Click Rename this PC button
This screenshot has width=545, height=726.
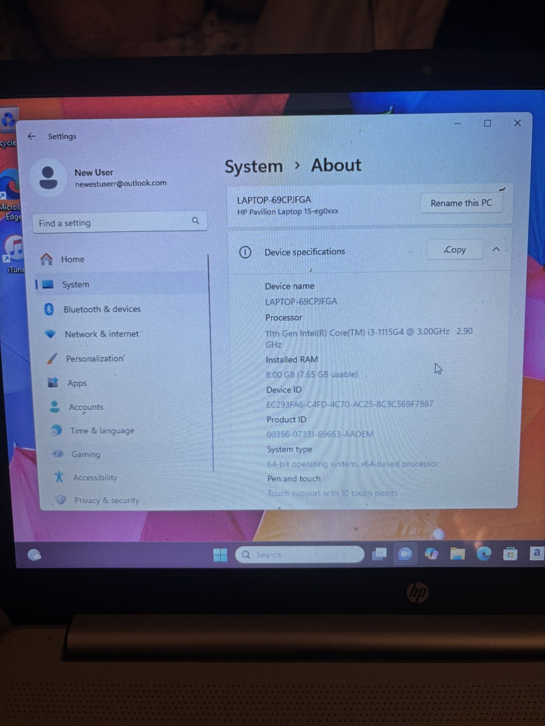click(x=461, y=203)
